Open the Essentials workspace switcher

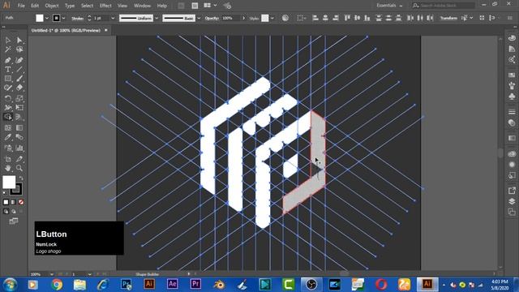(x=389, y=6)
